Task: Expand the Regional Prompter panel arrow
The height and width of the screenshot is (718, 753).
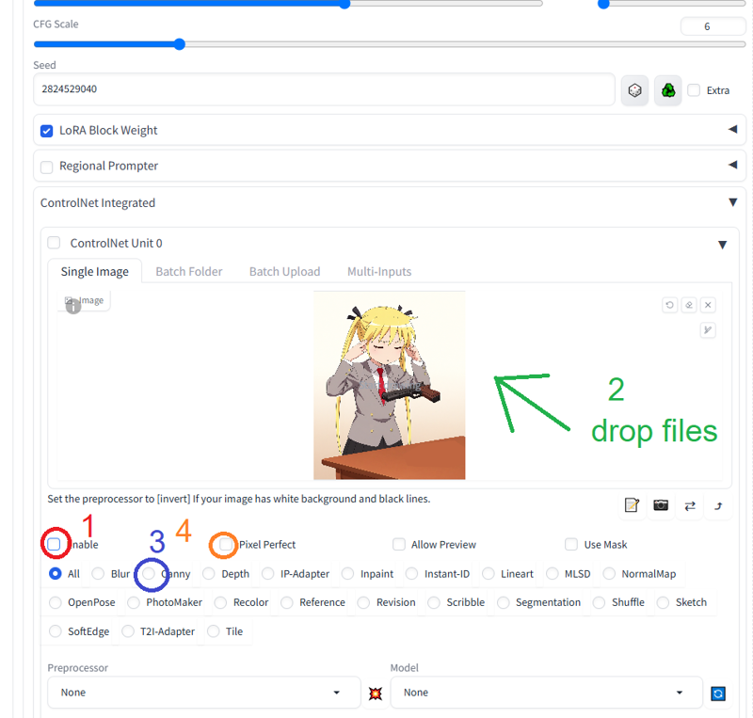Action: (x=732, y=165)
